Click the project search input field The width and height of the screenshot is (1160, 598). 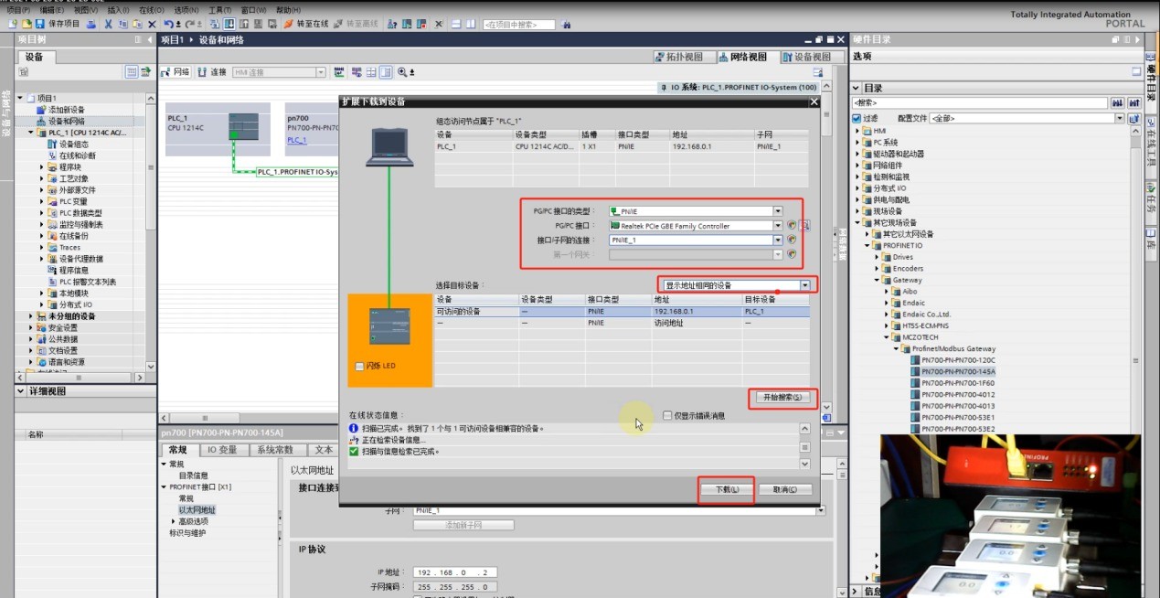(x=519, y=23)
